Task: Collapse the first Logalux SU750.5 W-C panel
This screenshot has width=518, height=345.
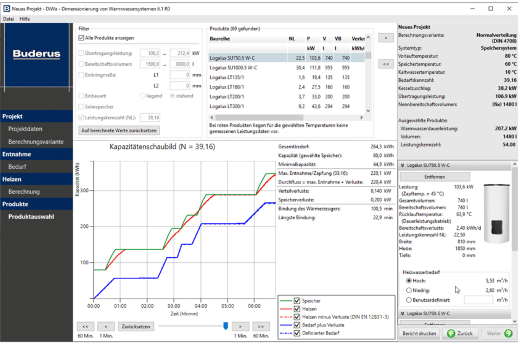Action: [403, 165]
